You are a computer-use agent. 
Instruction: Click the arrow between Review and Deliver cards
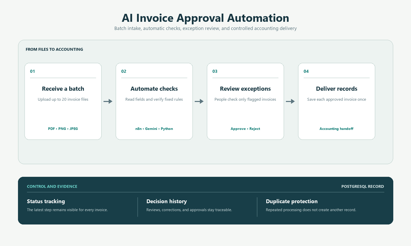pos(290,101)
